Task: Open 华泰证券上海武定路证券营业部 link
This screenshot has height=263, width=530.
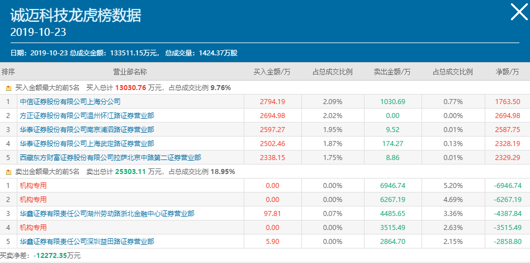Action: coord(87,144)
